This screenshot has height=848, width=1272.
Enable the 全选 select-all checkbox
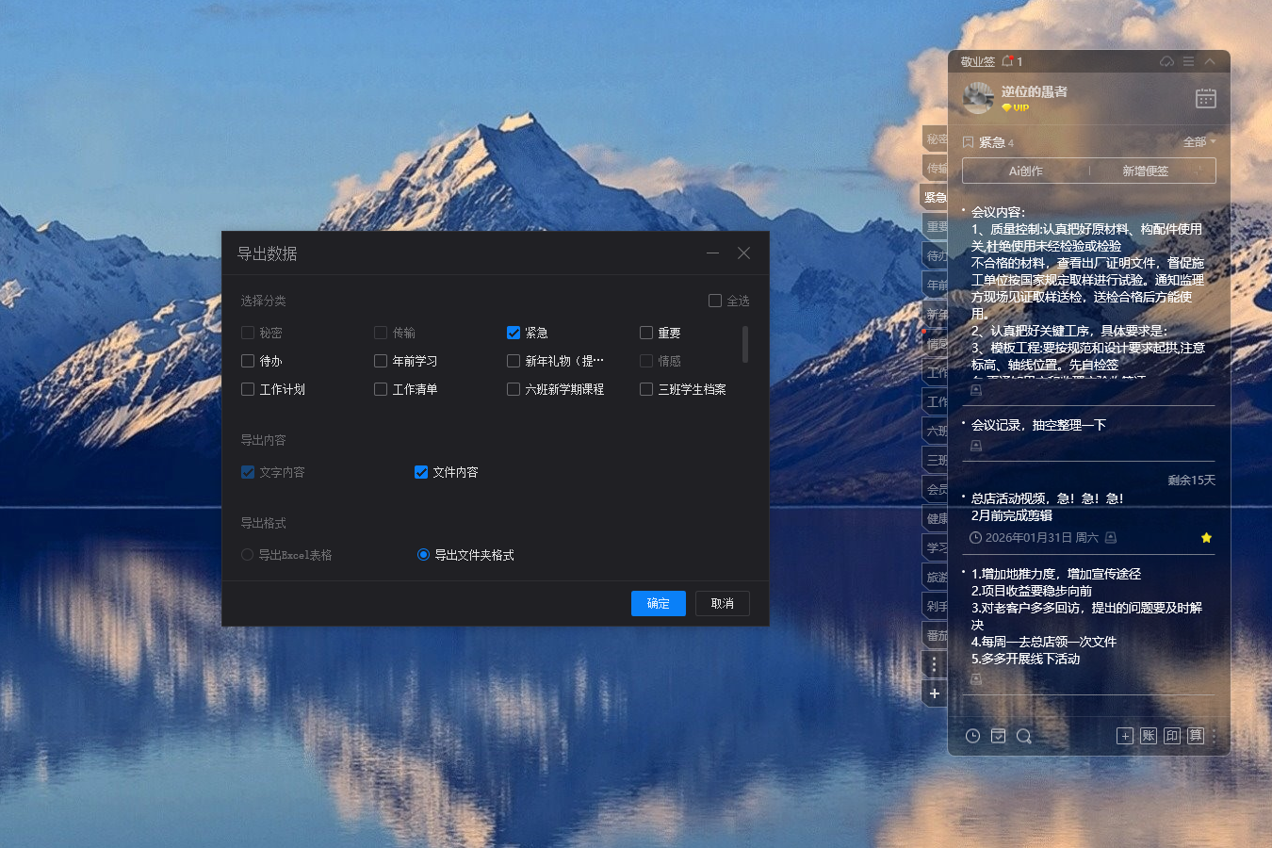coord(714,300)
